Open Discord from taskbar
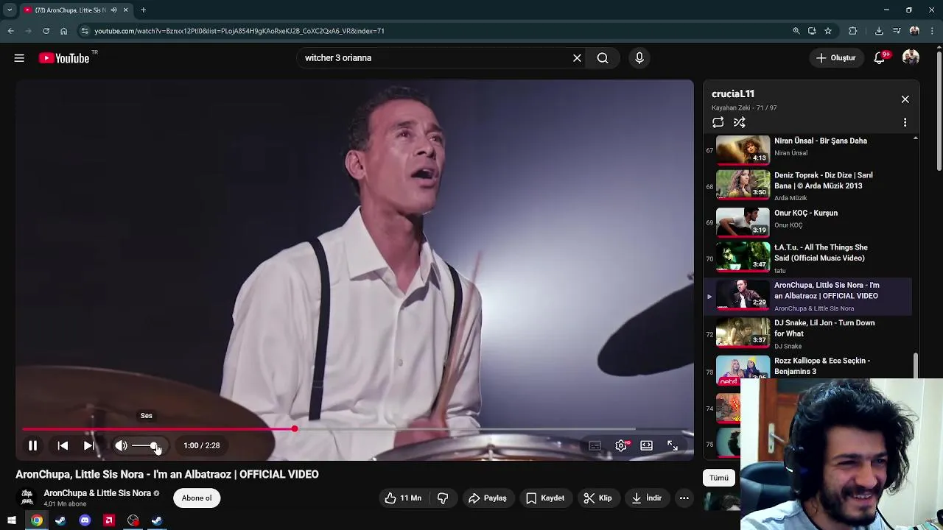Screen dimensions: 943x530 coord(85,520)
